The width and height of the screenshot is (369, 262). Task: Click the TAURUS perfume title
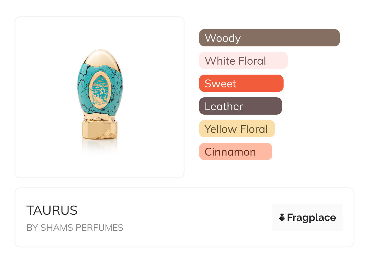52,210
